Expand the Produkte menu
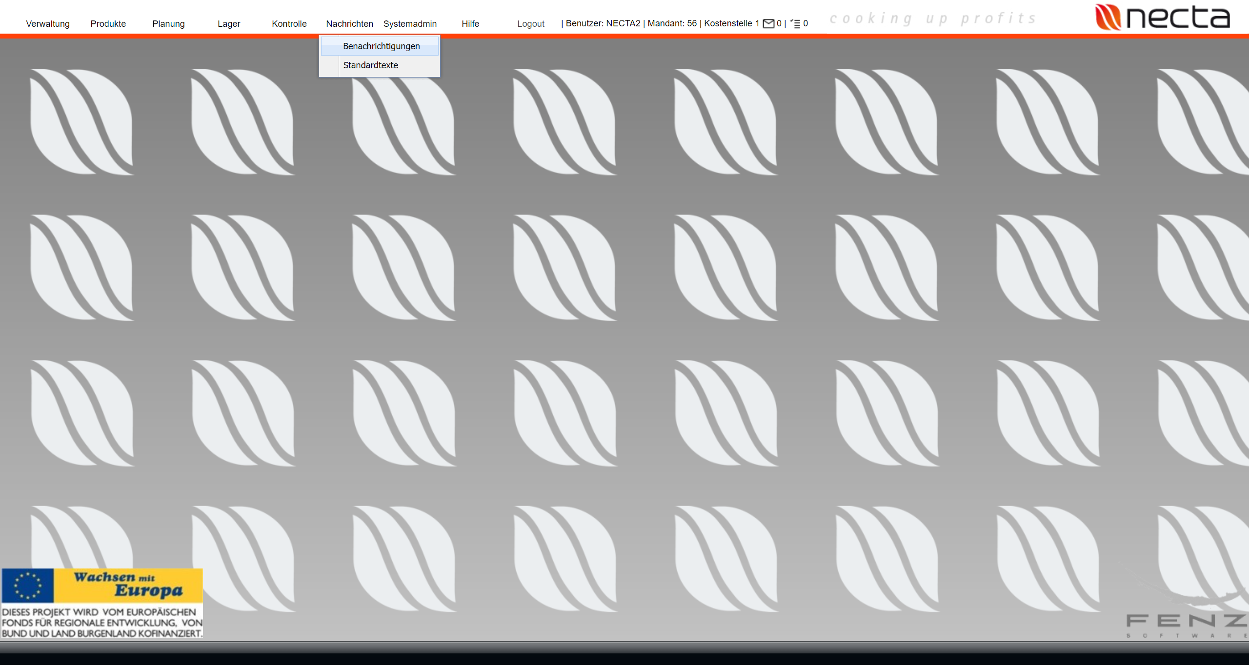This screenshot has width=1249, height=665. point(108,24)
